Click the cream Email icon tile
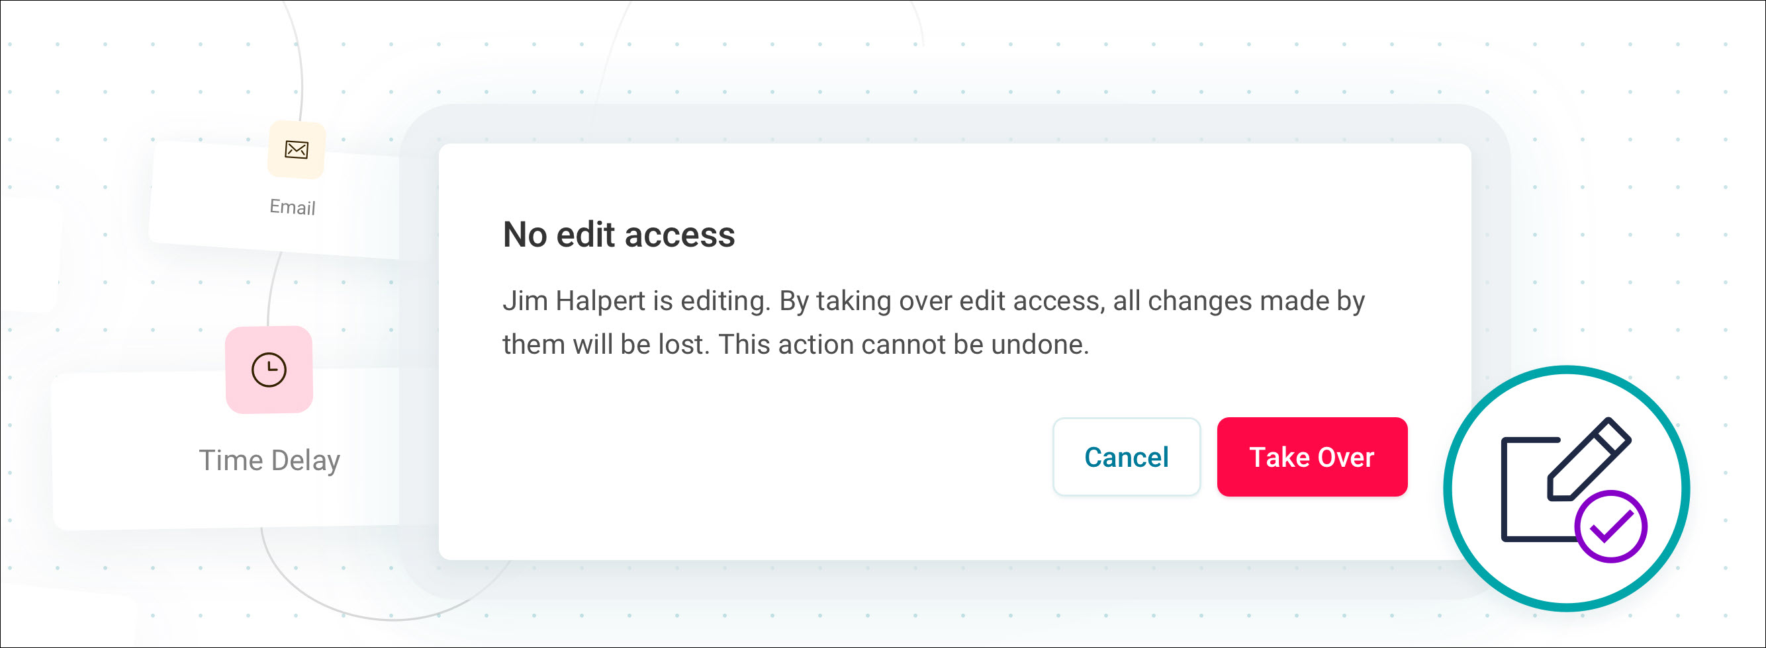Screen dimensions: 1766x648 (296, 149)
